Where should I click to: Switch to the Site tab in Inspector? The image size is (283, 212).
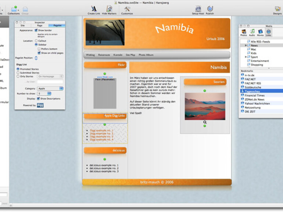[x=23, y=26]
